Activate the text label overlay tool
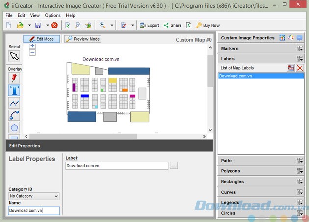The width and height of the screenshot is (309, 222). pyautogui.click(x=14, y=90)
